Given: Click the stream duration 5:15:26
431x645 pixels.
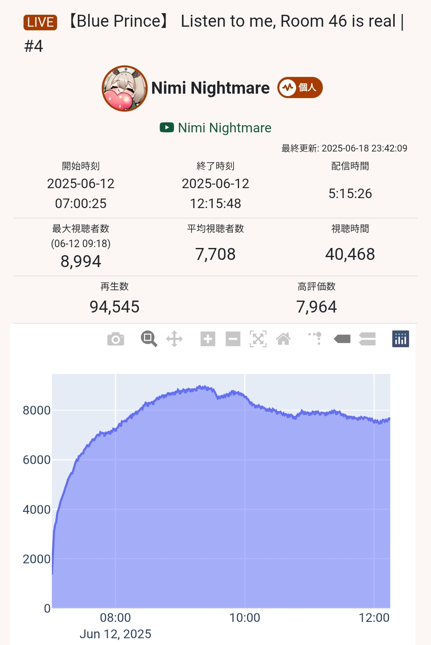Looking at the screenshot, I should click(x=350, y=193).
